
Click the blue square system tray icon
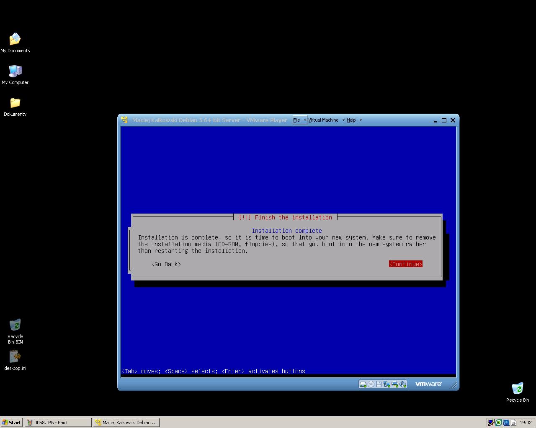506,423
